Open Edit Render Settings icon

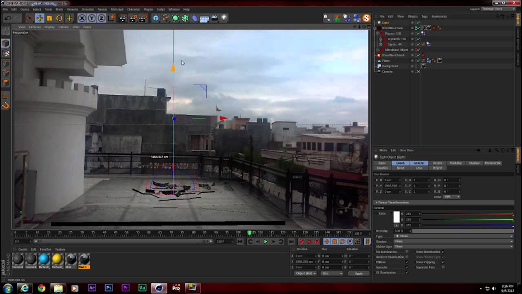pyautogui.click(x=143, y=18)
